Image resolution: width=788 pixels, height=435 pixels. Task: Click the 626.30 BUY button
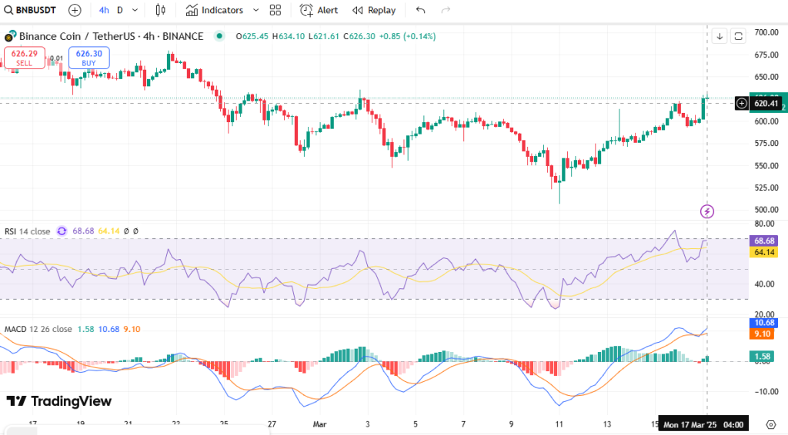(x=89, y=58)
